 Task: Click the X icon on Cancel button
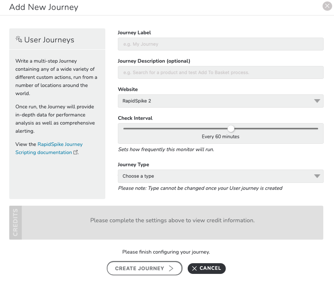click(x=194, y=268)
